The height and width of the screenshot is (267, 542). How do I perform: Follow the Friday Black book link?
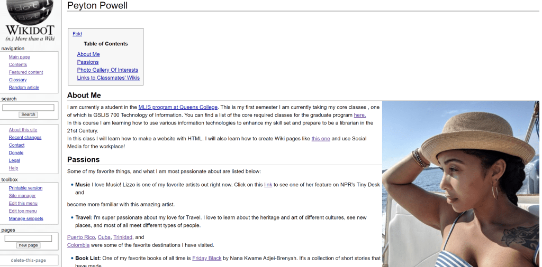[x=206, y=259]
